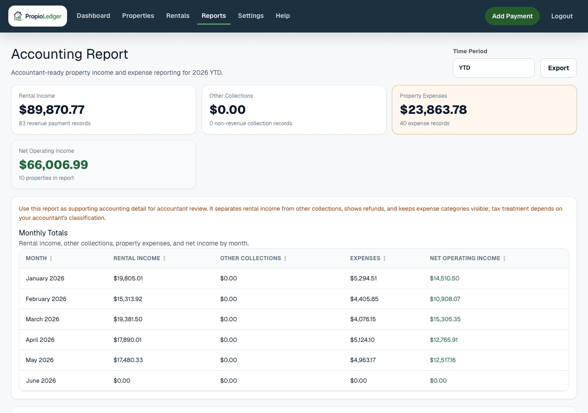Select the Reports menu item

point(214,16)
